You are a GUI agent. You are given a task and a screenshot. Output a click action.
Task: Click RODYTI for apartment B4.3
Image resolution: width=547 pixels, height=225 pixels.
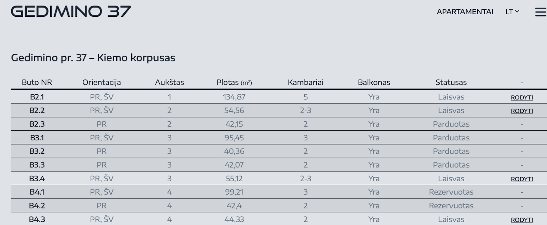pos(522,220)
